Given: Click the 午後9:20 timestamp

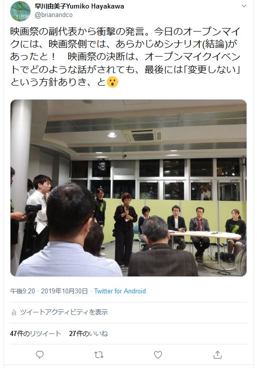Looking at the screenshot, I should [23, 291].
